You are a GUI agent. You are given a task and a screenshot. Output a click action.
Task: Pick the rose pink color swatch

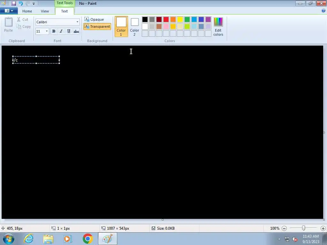click(x=166, y=26)
